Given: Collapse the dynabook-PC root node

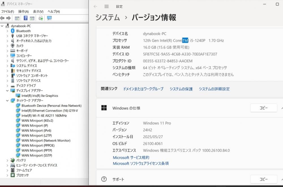Looking at the screenshot, I should pyautogui.click(x=2, y=26).
